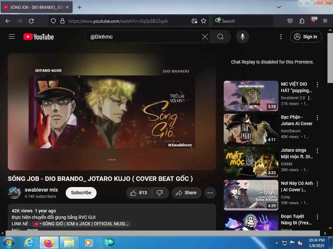This screenshot has height=249, width=333.
Task: Like the video showing 813 likes
Action: 139,193
